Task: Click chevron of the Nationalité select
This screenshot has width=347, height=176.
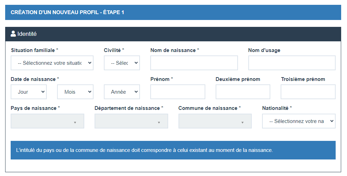Action: (332, 121)
